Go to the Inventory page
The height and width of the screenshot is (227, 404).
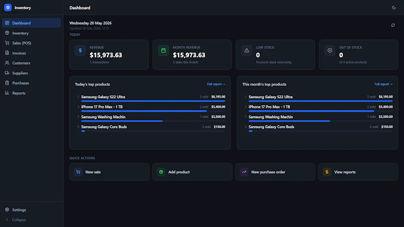pos(31,33)
